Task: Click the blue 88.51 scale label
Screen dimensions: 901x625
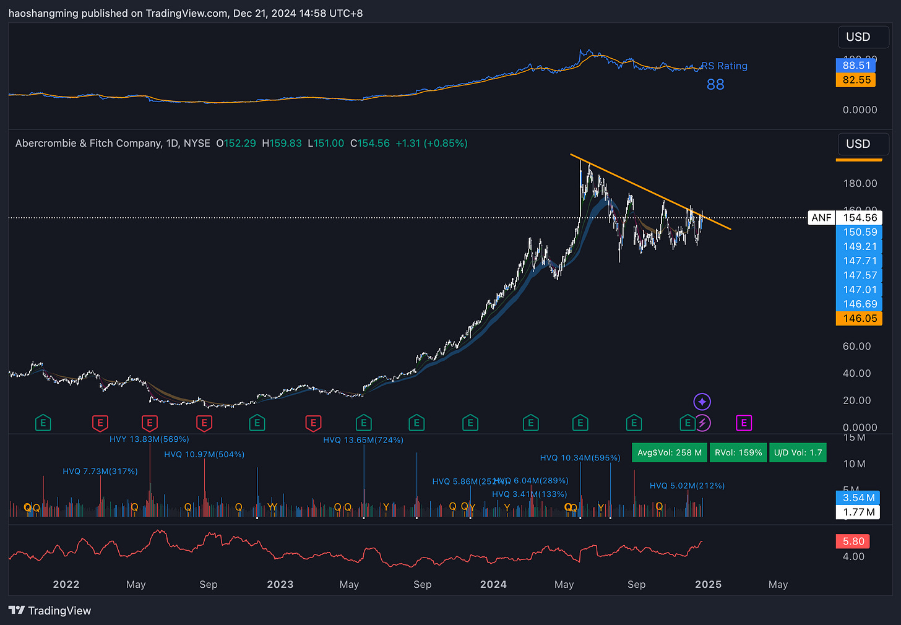Action: coord(856,66)
